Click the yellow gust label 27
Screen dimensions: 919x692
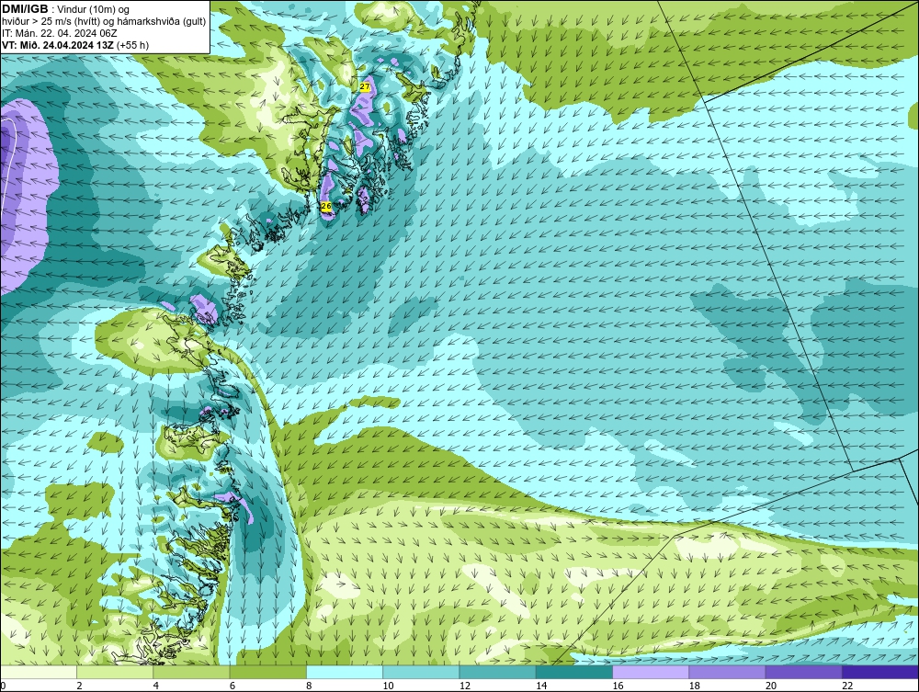click(x=365, y=86)
